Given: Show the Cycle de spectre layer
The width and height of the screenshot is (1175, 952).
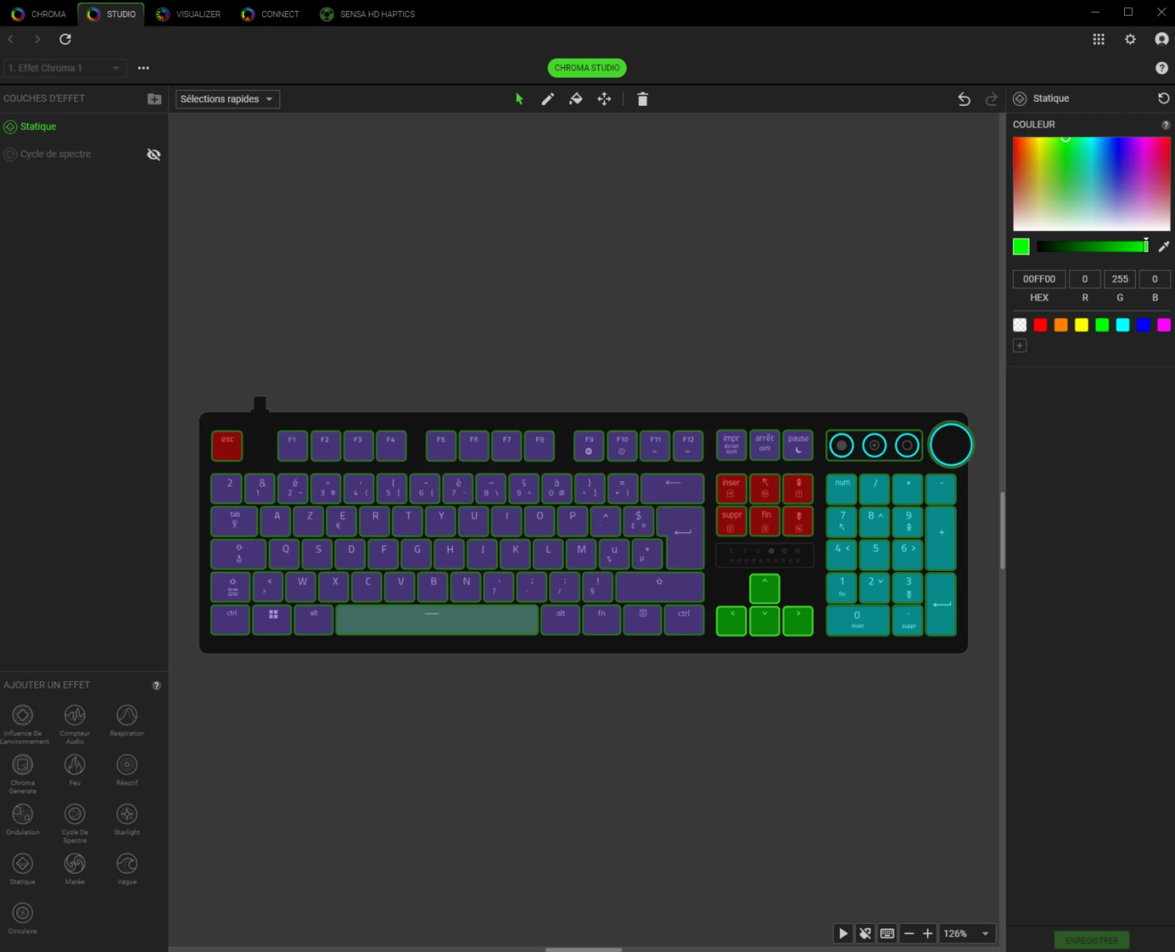Looking at the screenshot, I should 153,154.
